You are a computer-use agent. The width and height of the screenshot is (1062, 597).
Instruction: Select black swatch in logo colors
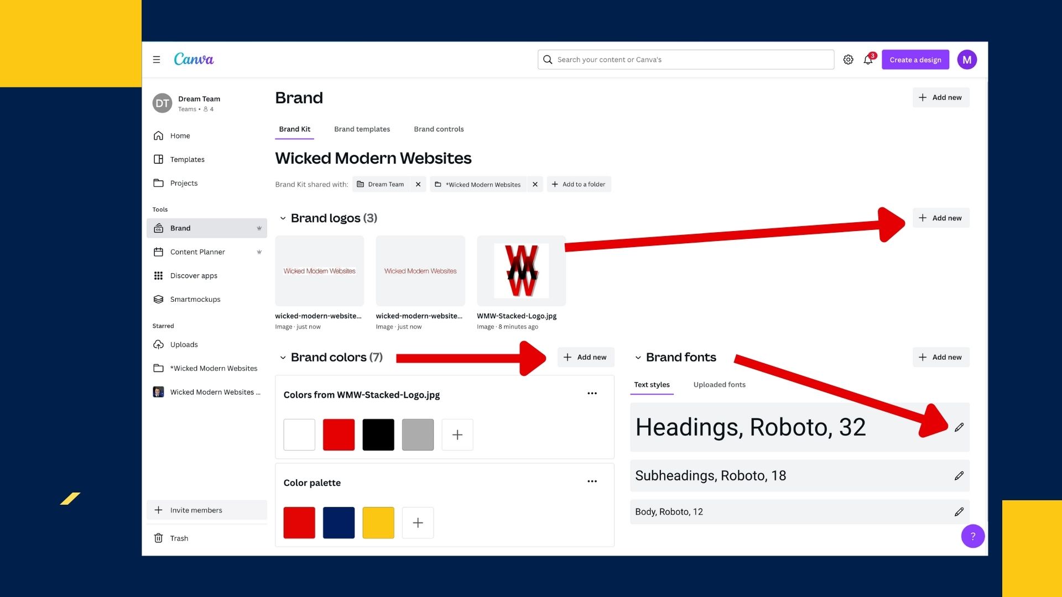tap(378, 434)
